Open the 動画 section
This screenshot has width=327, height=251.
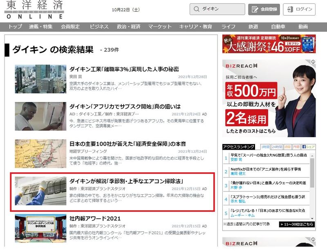tap(303, 27)
